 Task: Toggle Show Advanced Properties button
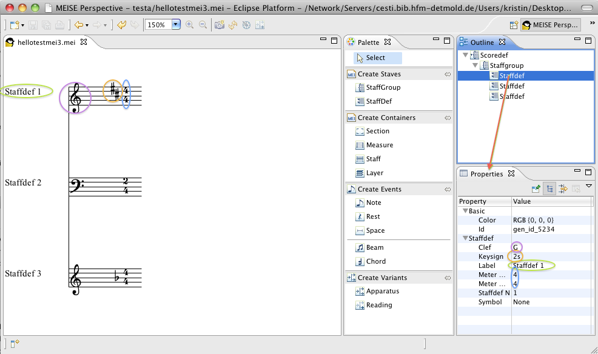562,189
